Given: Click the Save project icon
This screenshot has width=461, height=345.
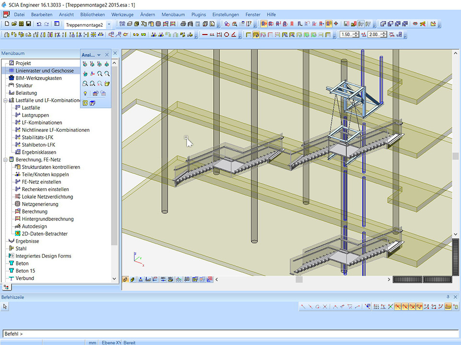Looking at the screenshot, I should [29, 24].
